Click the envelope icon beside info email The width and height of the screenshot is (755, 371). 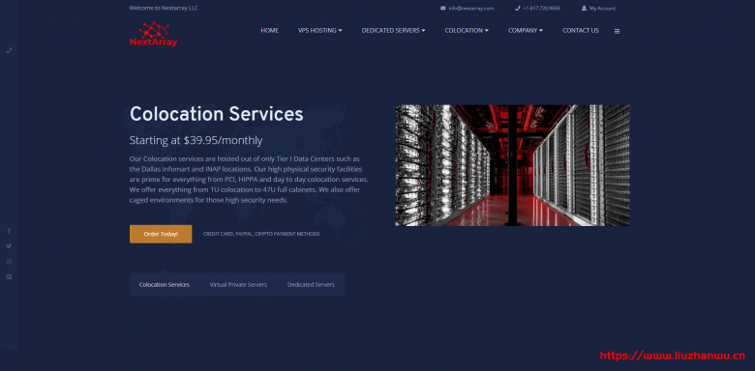coord(443,8)
